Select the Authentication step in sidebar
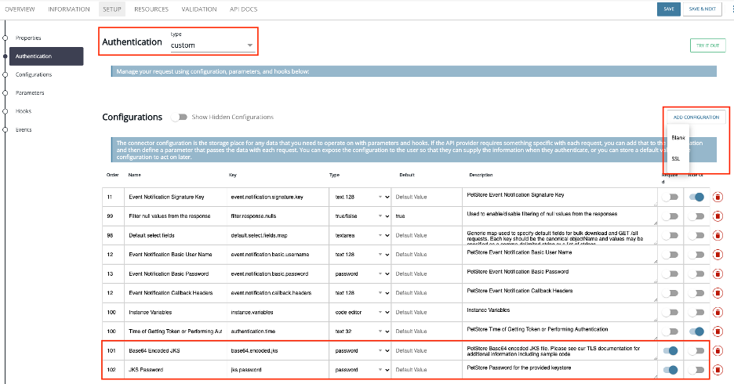Viewport: 734px width, 384px height. pos(46,56)
